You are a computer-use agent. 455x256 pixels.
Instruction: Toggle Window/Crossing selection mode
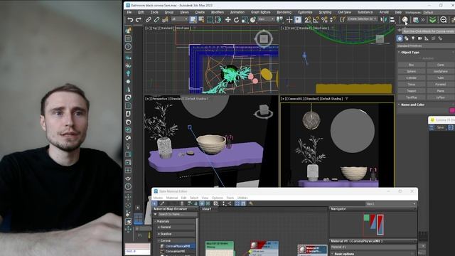218,20
